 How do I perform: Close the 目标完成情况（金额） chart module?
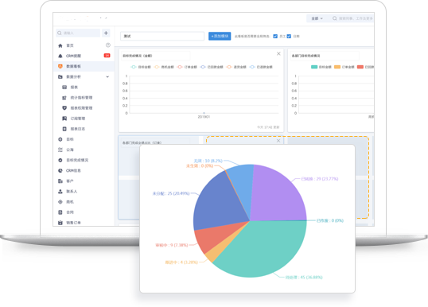click(278, 54)
